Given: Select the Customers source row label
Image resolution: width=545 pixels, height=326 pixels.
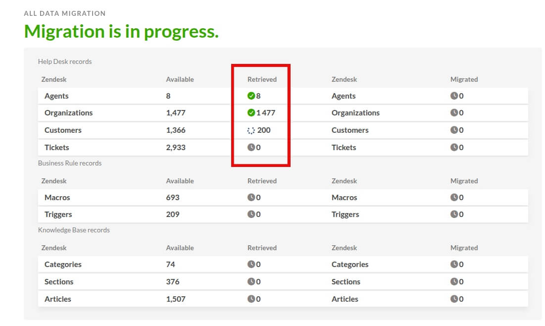Looking at the screenshot, I should click(63, 130).
